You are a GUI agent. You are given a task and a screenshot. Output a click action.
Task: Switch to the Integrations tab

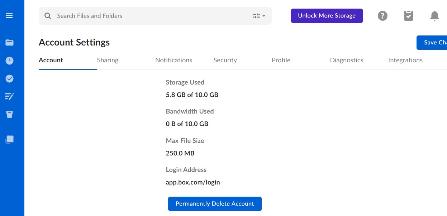(x=405, y=60)
